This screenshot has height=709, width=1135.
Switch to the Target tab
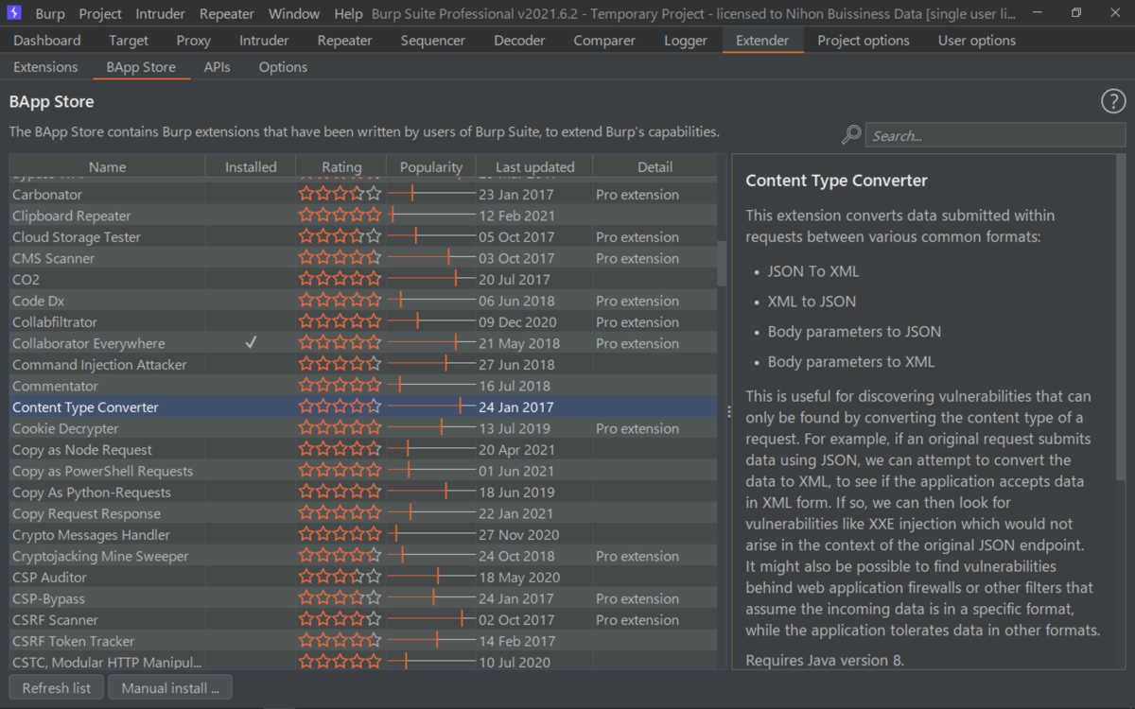pos(129,41)
